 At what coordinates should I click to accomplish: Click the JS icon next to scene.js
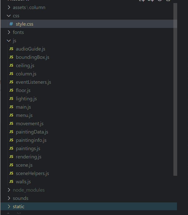11,165
